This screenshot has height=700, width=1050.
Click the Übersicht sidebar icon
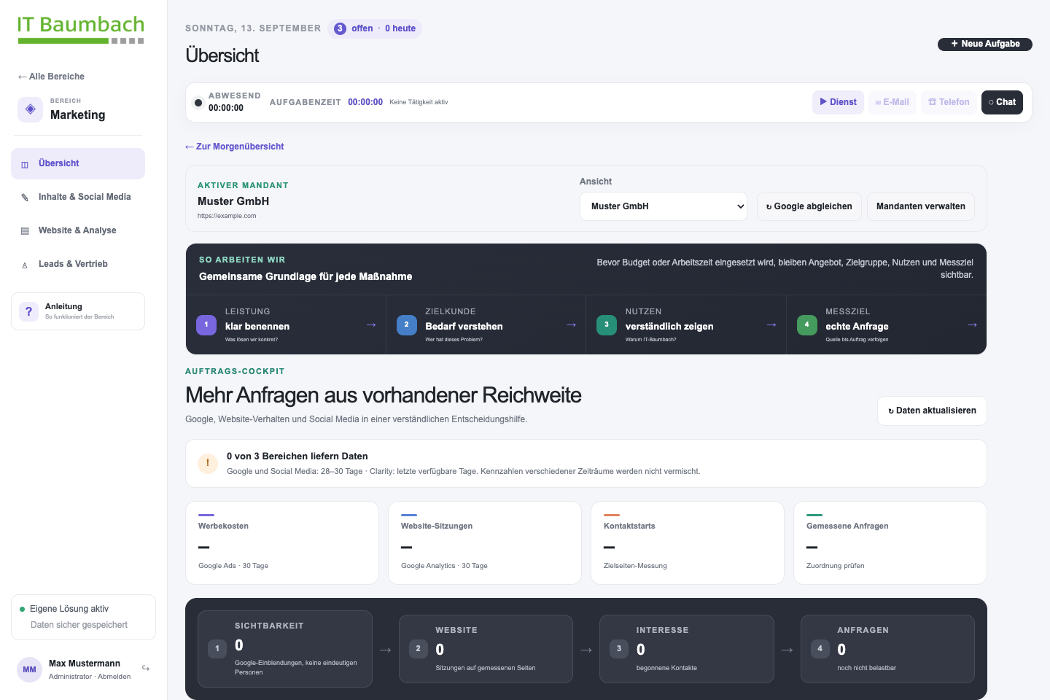(25, 164)
